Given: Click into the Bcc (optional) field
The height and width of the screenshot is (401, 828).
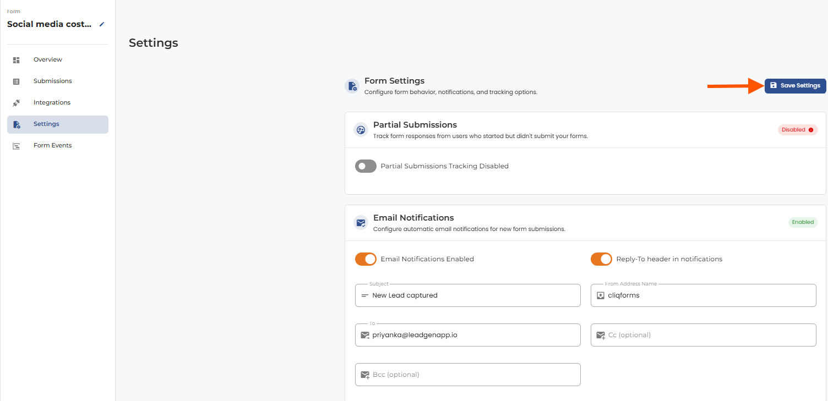Looking at the screenshot, I should [468, 375].
